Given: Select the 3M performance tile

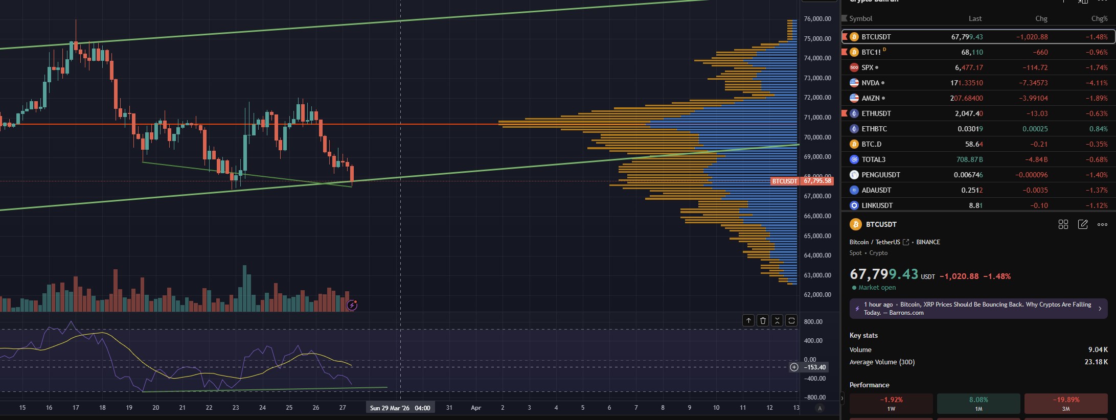Looking at the screenshot, I should point(1066,403).
